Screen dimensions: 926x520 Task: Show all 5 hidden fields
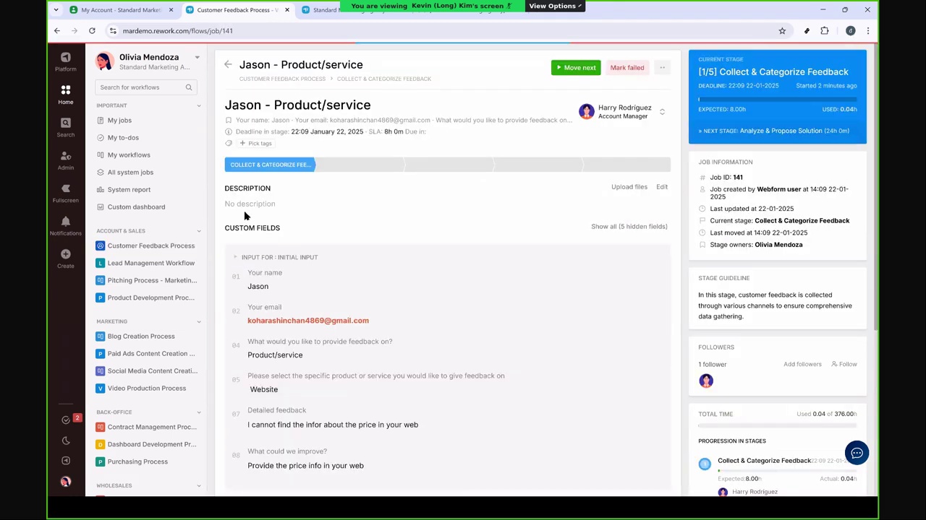629,227
